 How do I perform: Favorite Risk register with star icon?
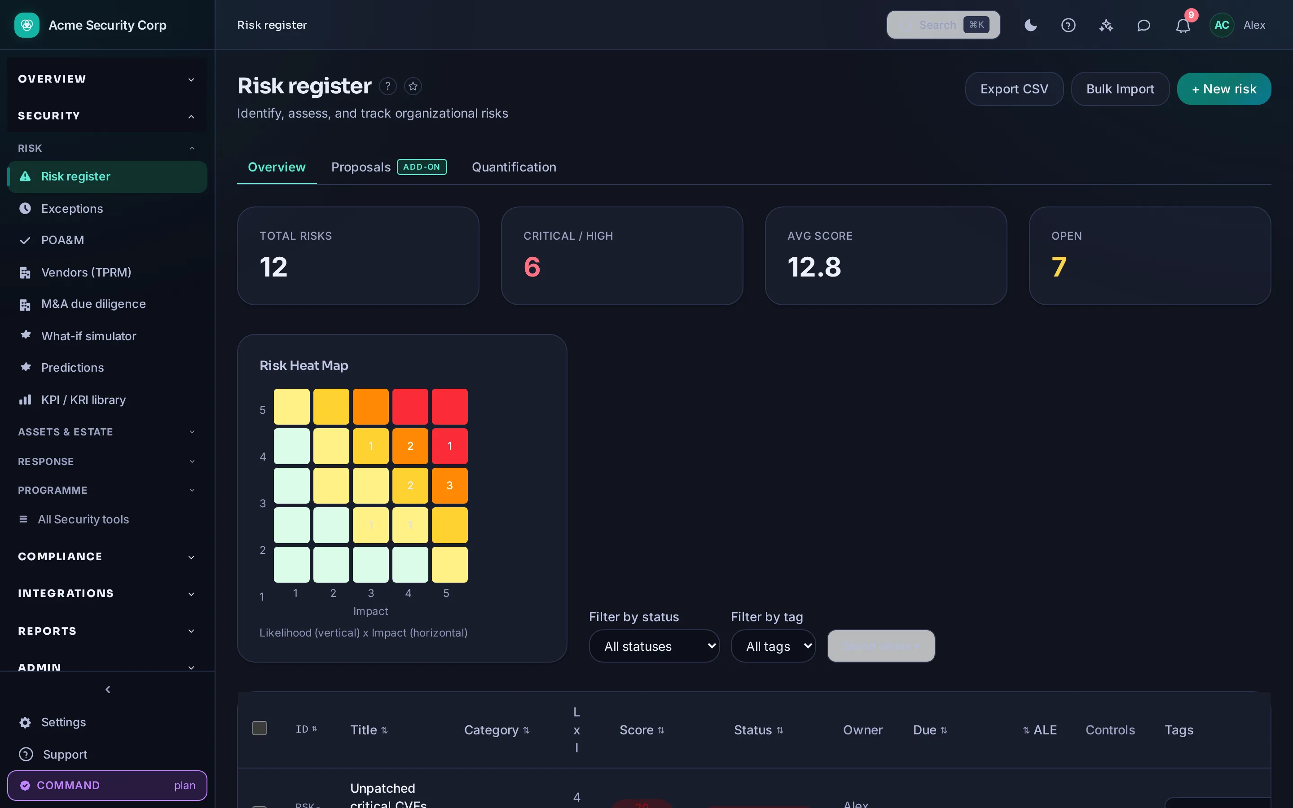click(413, 86)
